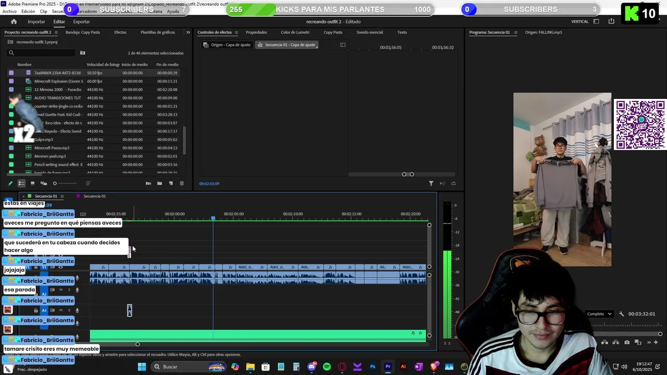Image resolution: width=667 pixels, height=375 pixels.
Task: Mute track A2 with M button
Action: 60,290
